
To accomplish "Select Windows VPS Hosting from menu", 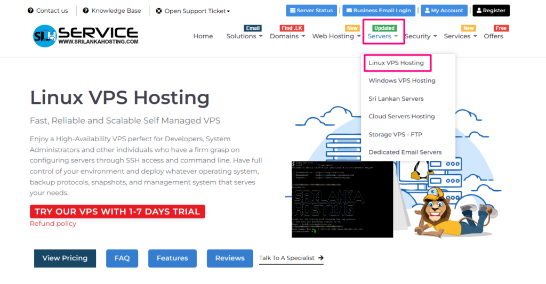I will tap(402, 80).
